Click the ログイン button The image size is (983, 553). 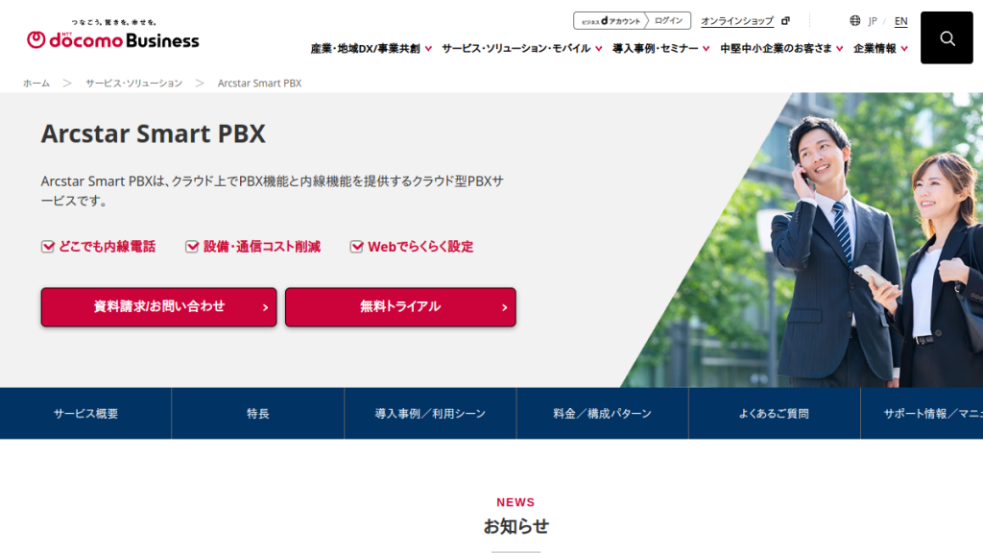[x=668, y=21]
